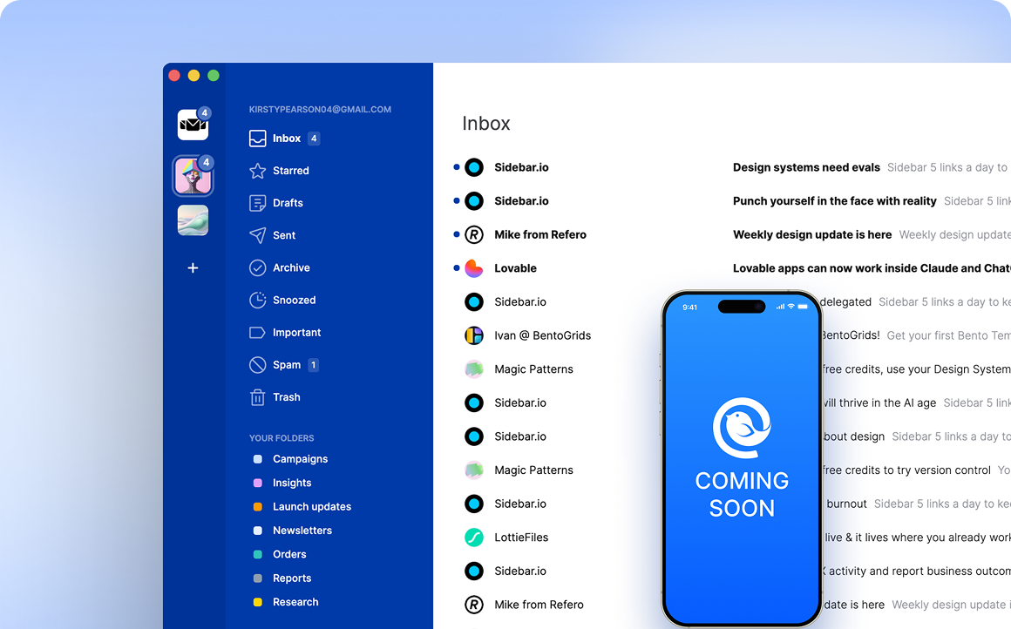Image resolution: width=1011 pixels, height=629 pixels.
Task: Open the Ivan @ BentoGrids email
Action: (542, 335)
